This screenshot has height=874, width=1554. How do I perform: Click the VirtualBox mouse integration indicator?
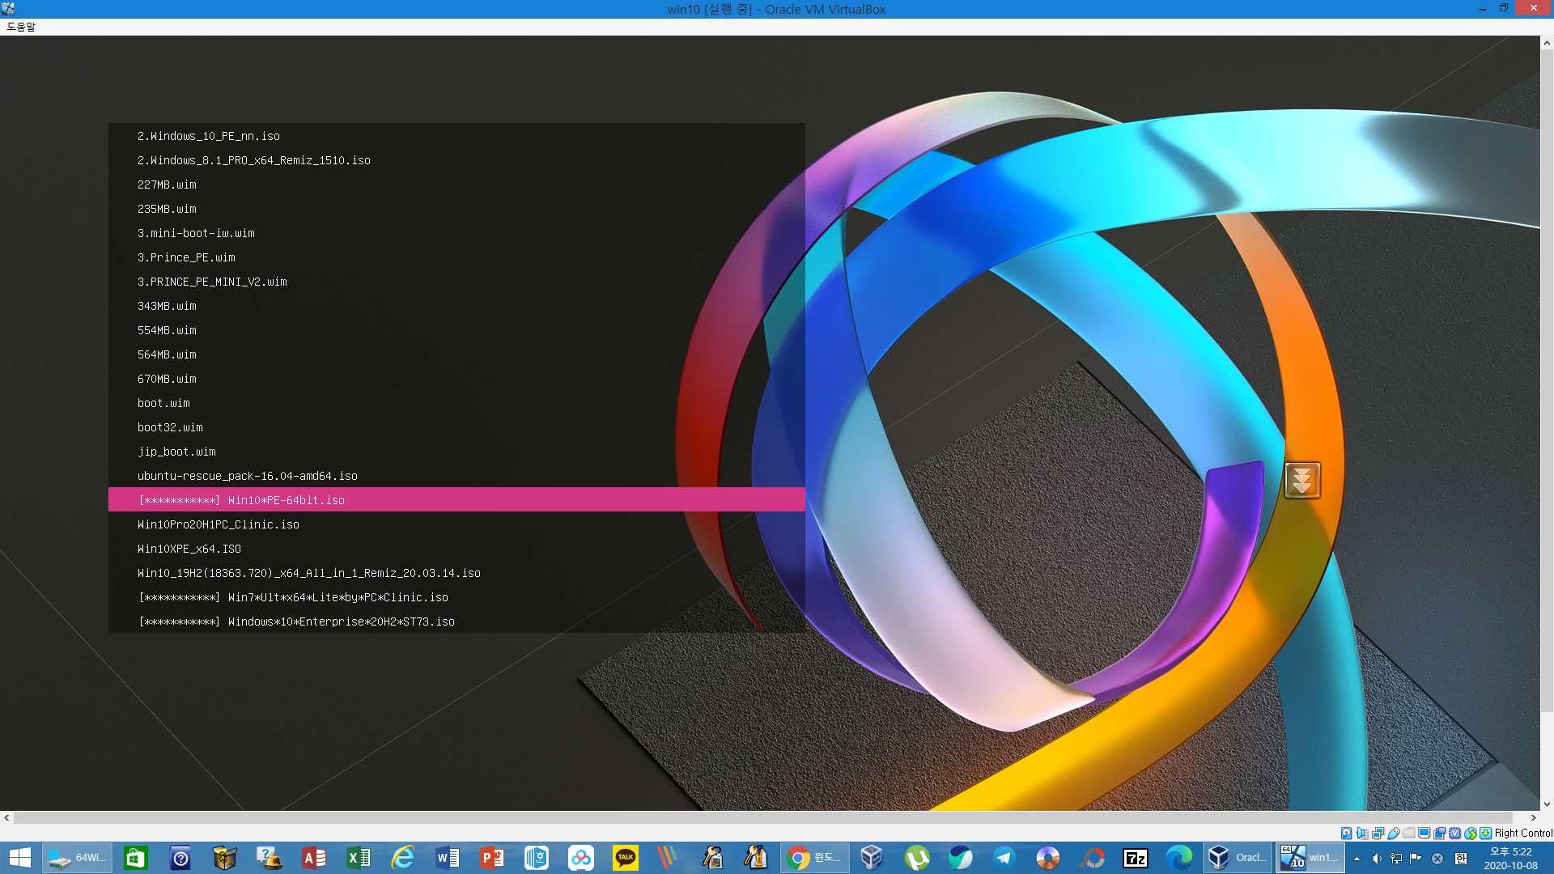click(x=1471, y=833)
